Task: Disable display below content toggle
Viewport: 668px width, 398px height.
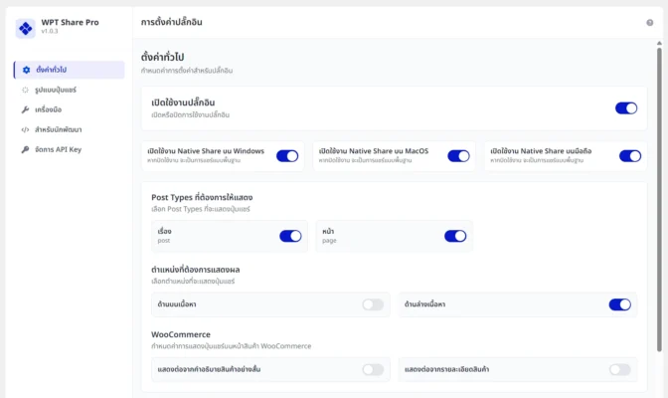Action: tap(619, 304)
